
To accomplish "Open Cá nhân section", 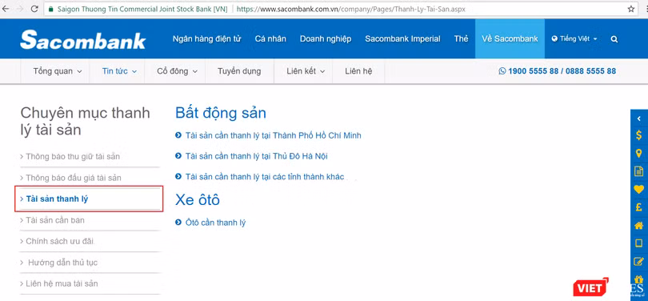I will tap(270, 39).
